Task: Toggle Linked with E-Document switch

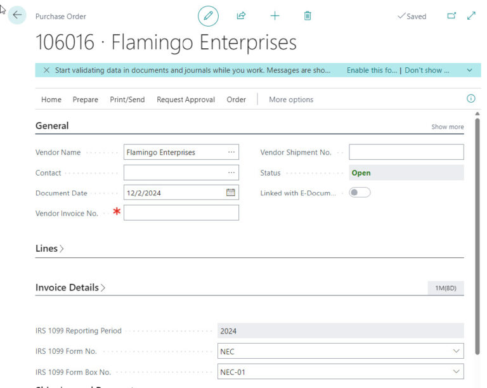Action: (360, 193)
